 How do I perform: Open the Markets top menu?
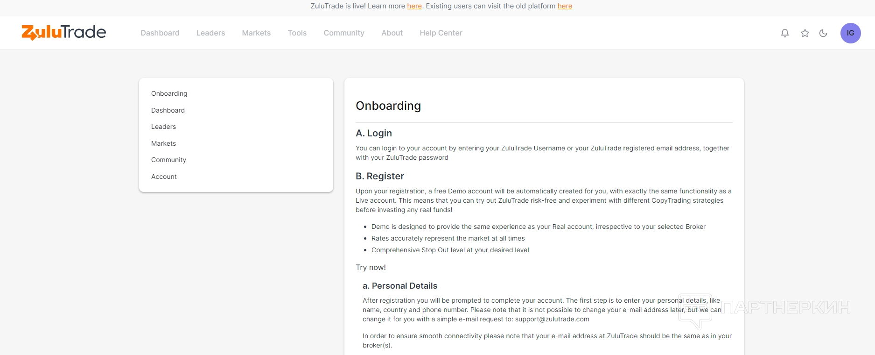[256, 33]
